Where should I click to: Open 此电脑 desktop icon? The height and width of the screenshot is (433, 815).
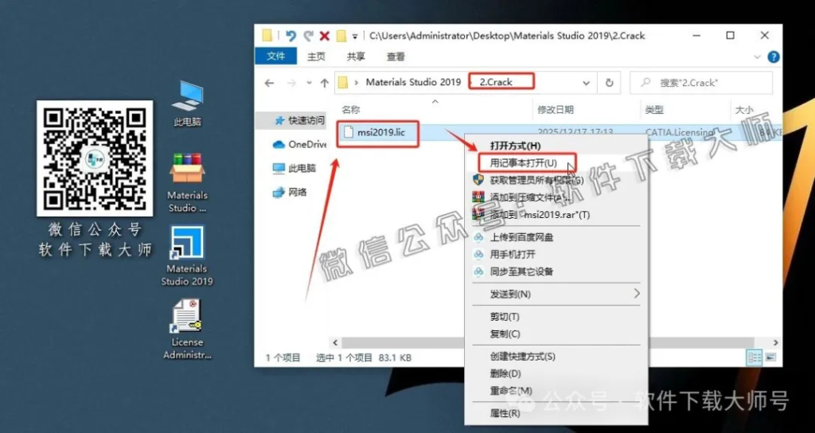(x=187, y=103)
